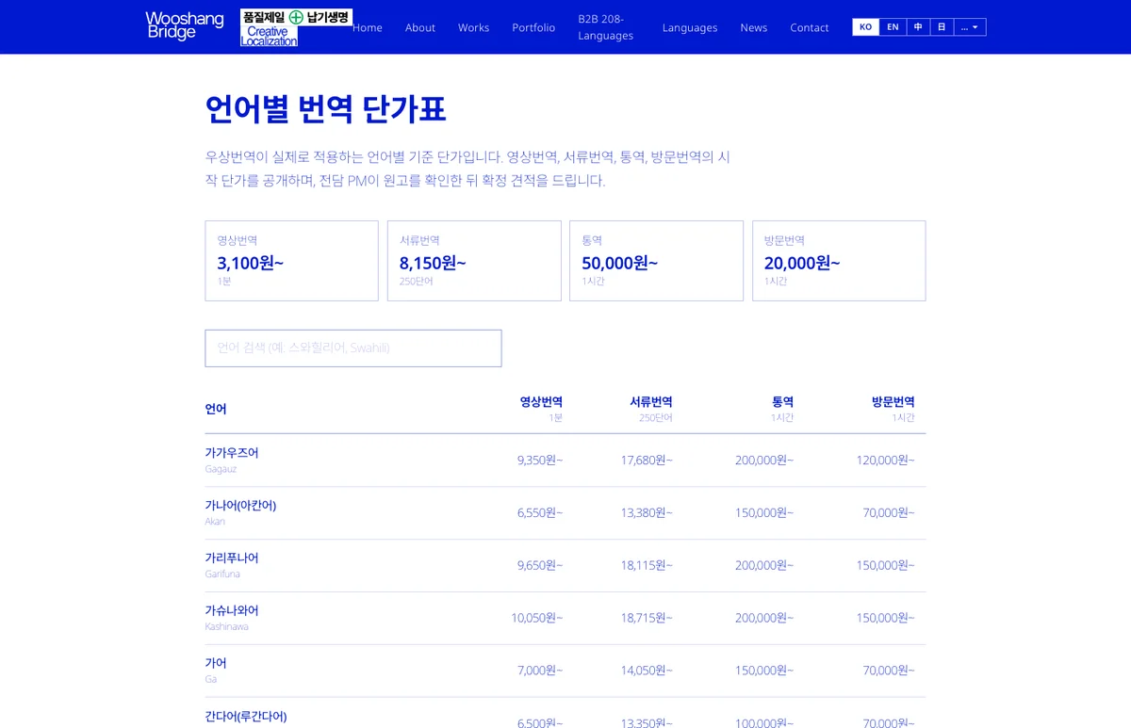Open B2B 208-Languages page

(606, 27)
